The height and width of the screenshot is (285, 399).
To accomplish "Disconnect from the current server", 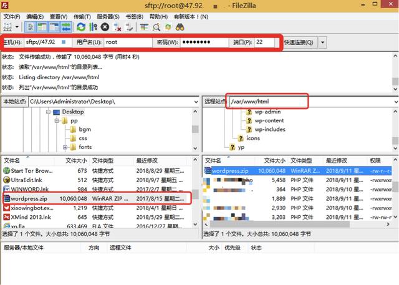I will click(117, 27).
